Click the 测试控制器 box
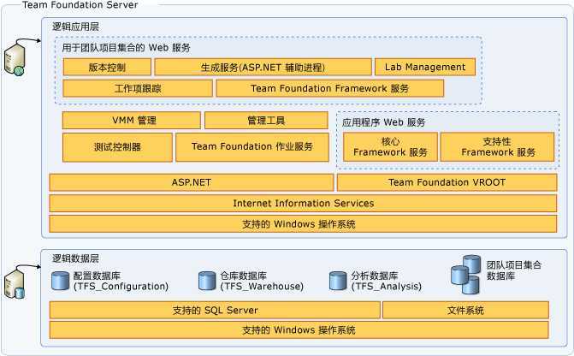The height and width of the screenshot is (356, 574). click(x=117, y=147)
